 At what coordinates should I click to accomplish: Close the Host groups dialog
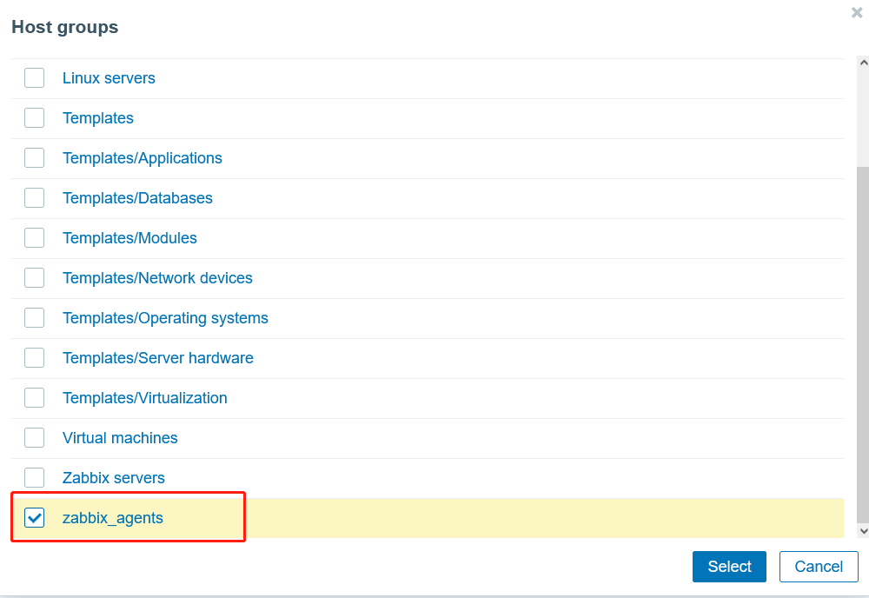857,12
